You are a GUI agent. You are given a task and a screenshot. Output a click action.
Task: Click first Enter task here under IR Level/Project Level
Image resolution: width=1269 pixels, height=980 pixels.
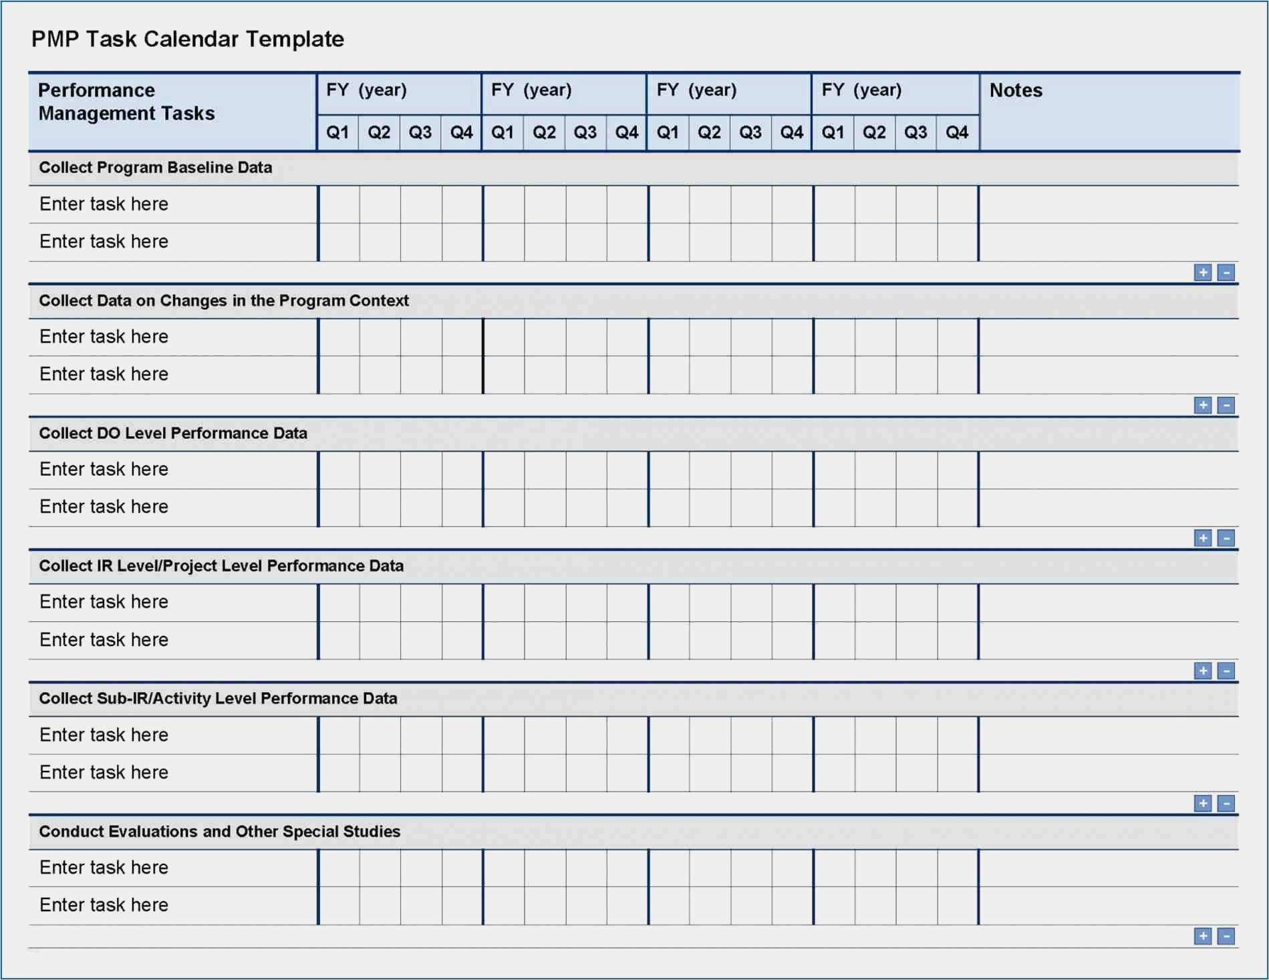point(104,602)
